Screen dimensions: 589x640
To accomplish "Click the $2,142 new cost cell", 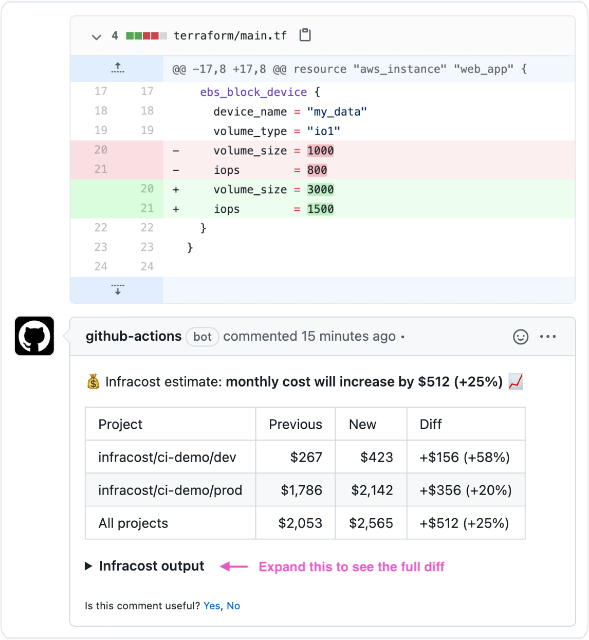I will click(x=371, y=490).
